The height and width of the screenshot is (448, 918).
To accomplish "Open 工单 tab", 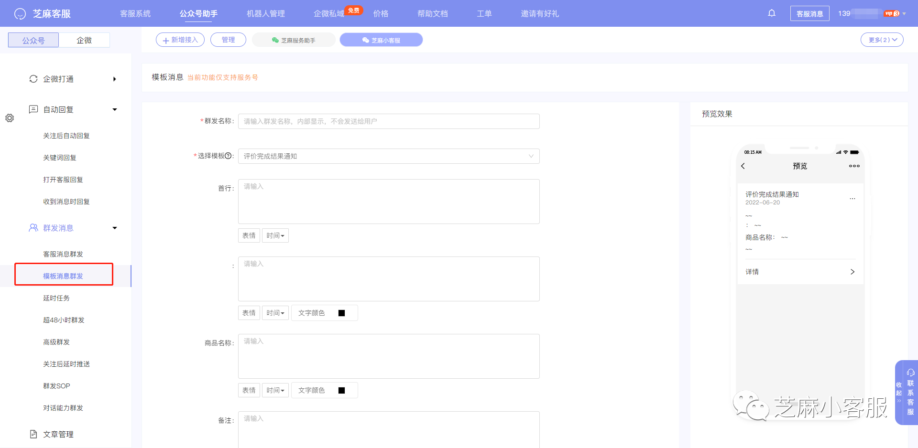I will 484,14.
